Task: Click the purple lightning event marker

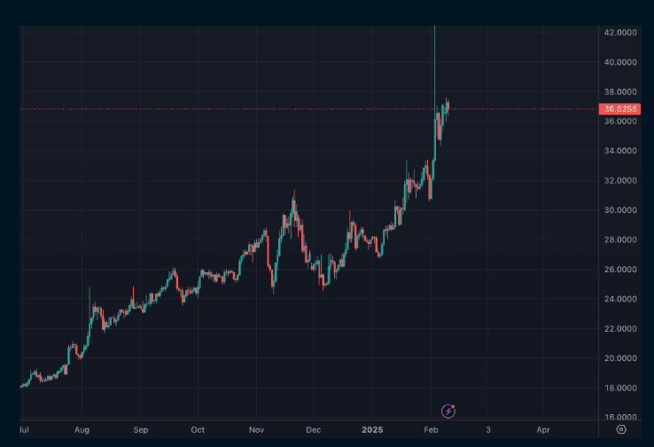Action: 448,411
